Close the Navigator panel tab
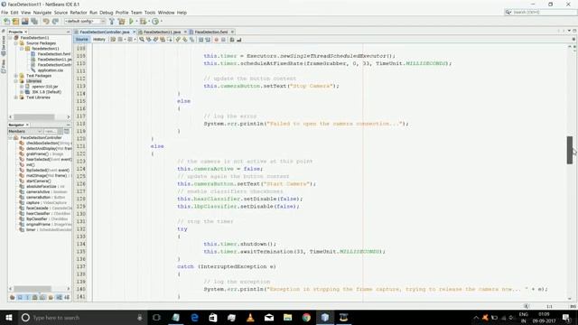 point(27,125)
